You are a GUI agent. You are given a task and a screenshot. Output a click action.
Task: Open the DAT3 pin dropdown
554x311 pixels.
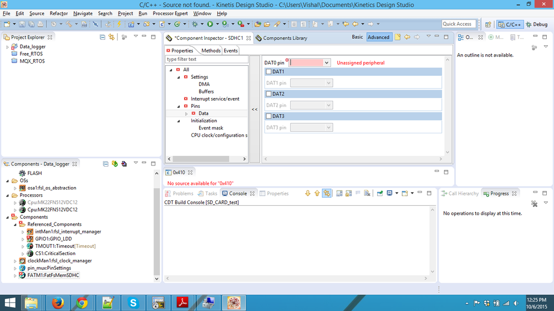328,127
